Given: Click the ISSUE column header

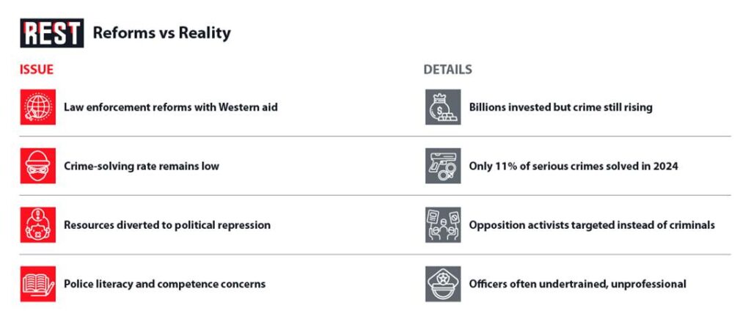Looking at the screenshot, I should [x=37, y=70].
